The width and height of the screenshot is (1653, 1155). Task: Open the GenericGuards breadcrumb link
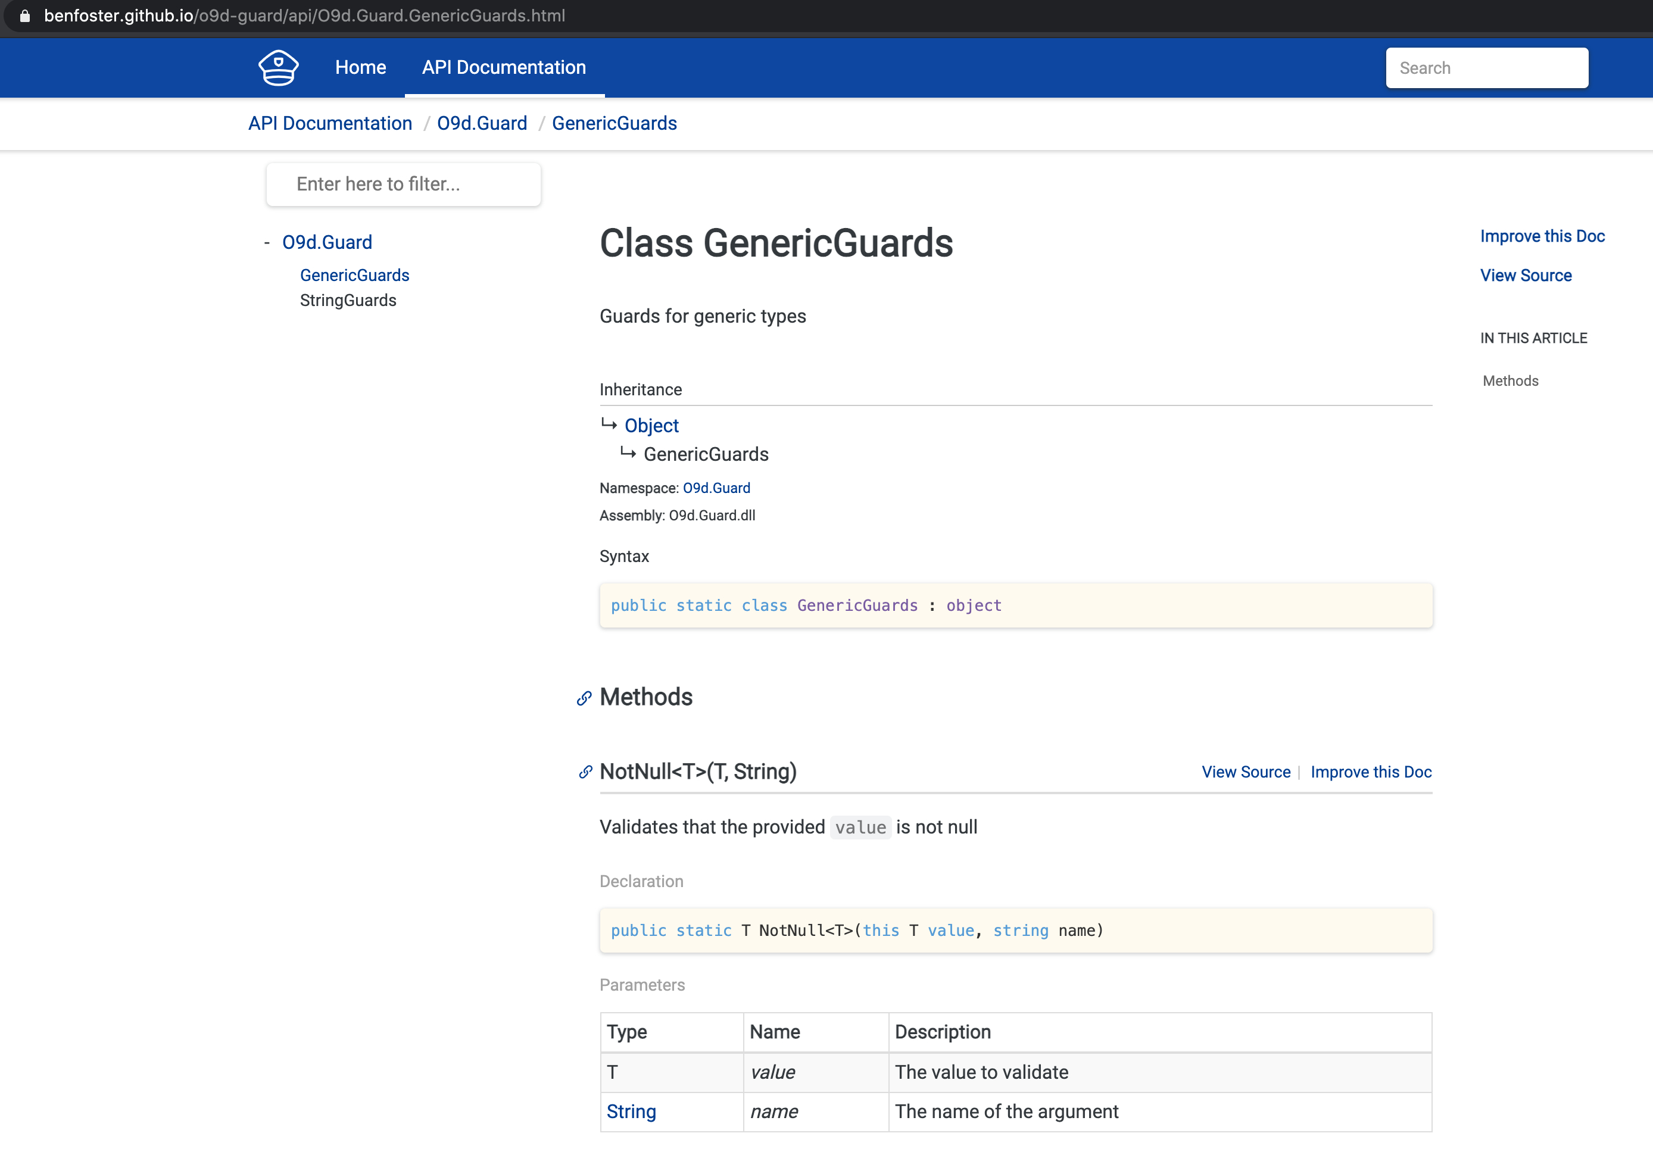pos(614,123)
